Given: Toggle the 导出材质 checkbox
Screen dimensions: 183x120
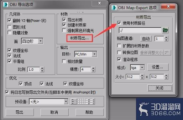Looking at the screenshot, I should pos(64,20).
